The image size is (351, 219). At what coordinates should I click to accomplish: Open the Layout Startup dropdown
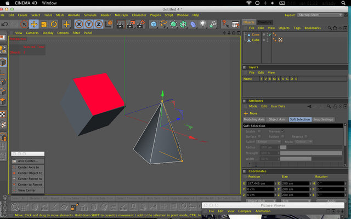tap(320, 15)
